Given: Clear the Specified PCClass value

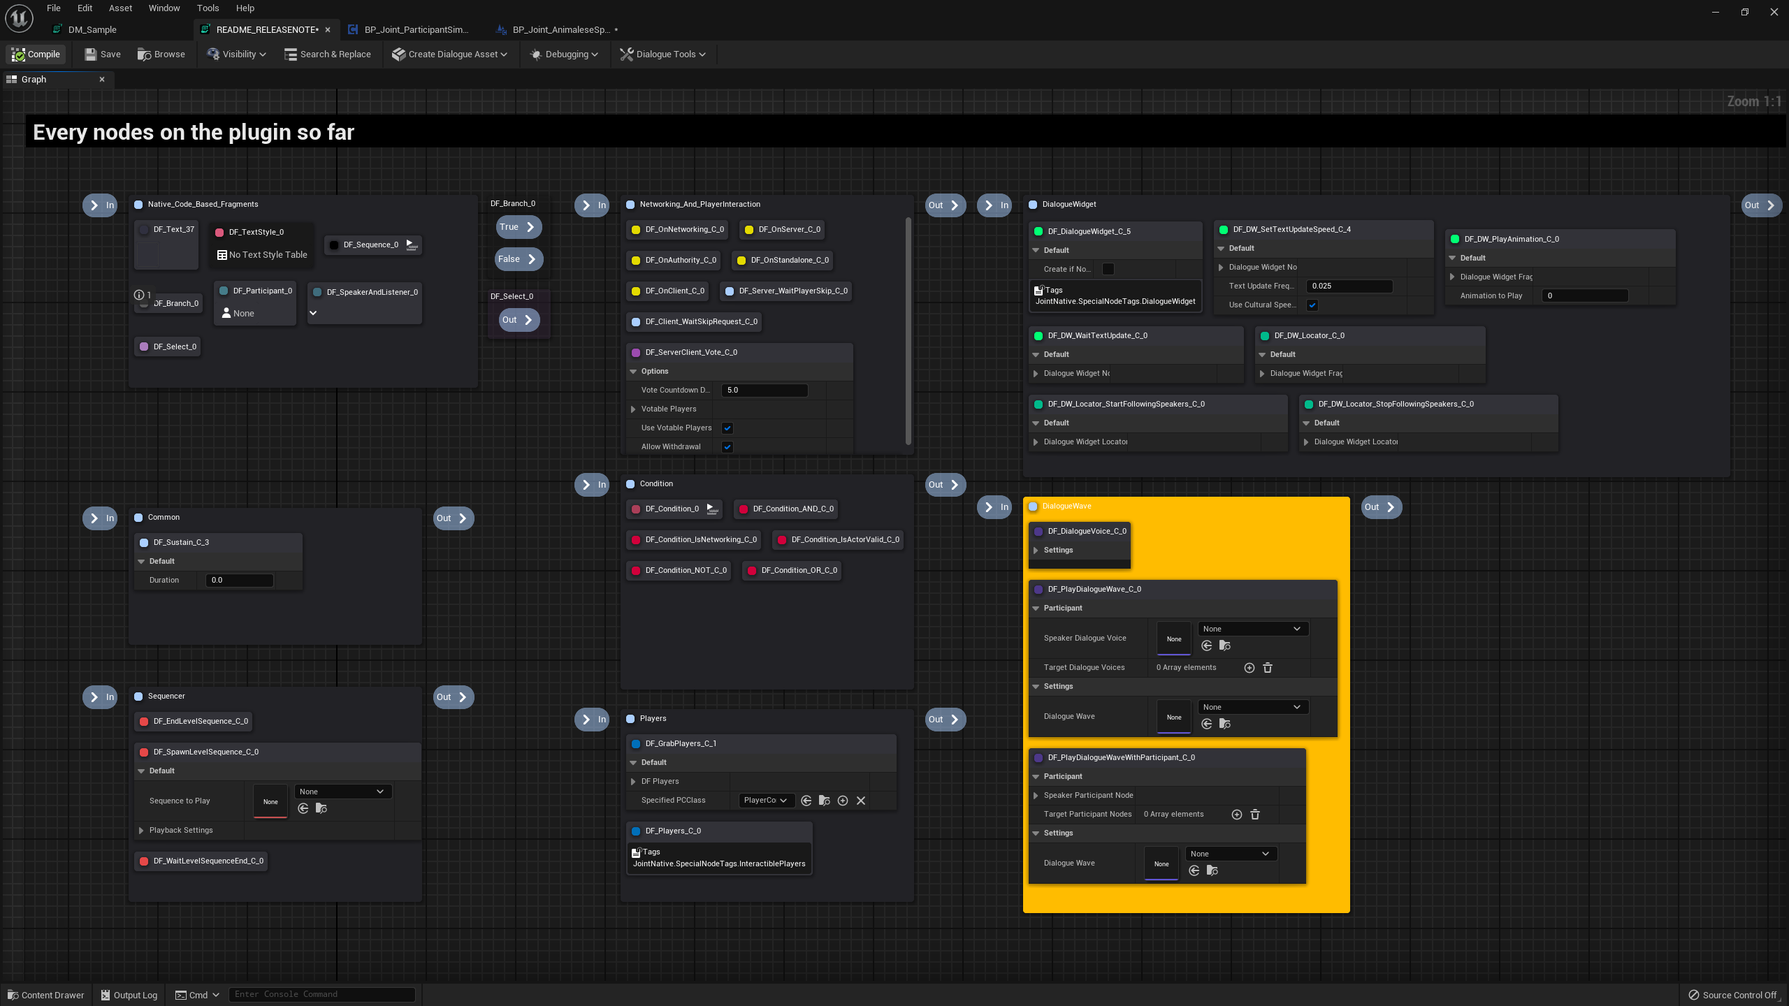Looking at the screenshot, I should (861, 801).
